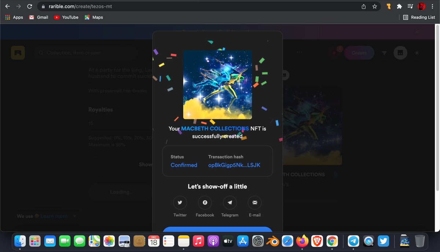Open Finder in the dock
The width and height of the screenshot is (440, 252).
click(x=20, y=241)
